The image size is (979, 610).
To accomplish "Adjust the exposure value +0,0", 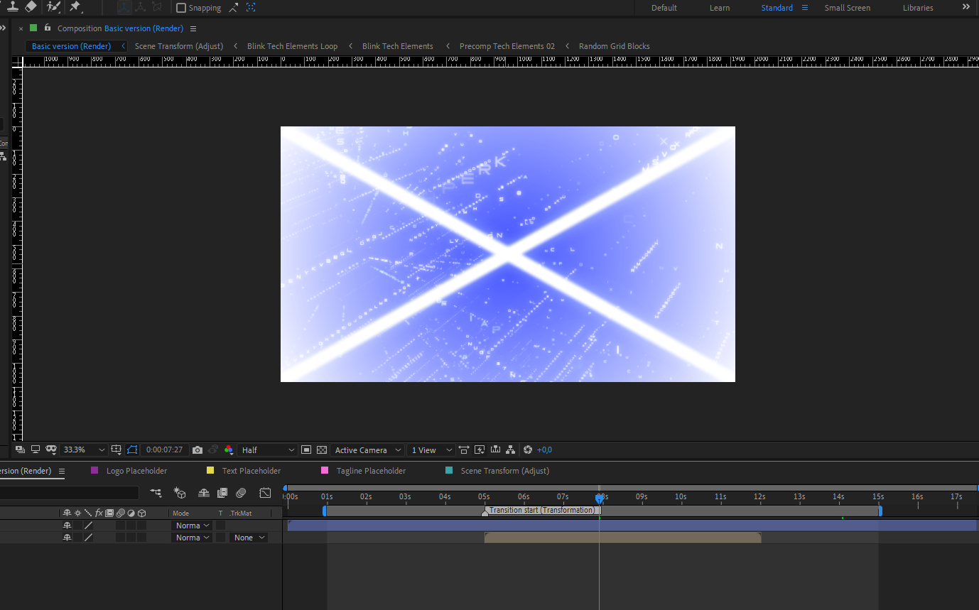I will [x=545, y=450].
